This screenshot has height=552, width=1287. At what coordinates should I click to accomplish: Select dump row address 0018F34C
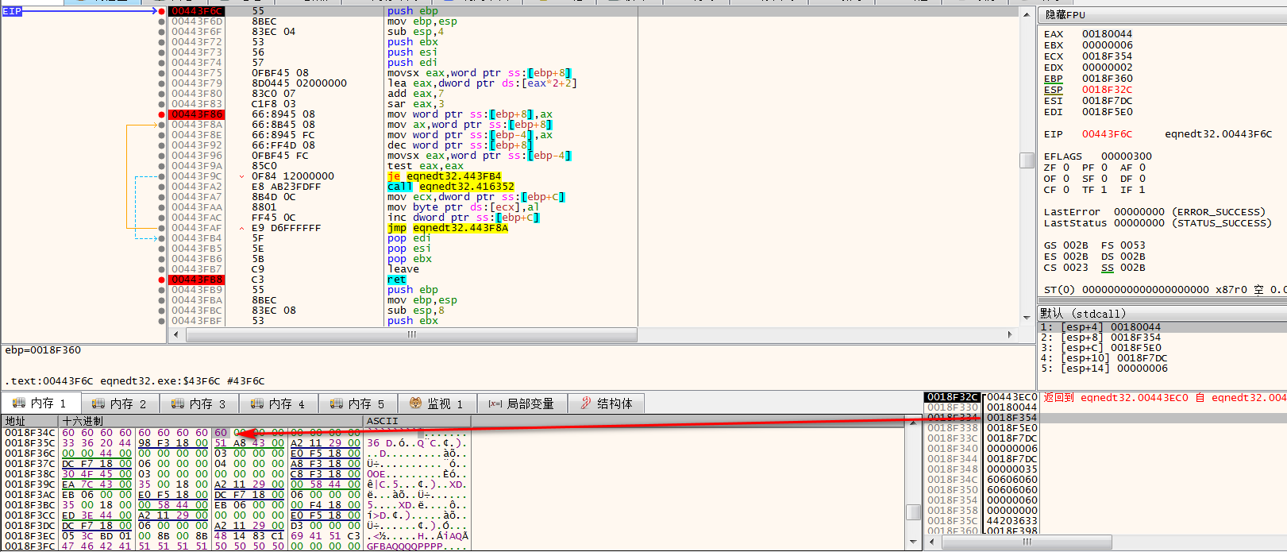29,433
